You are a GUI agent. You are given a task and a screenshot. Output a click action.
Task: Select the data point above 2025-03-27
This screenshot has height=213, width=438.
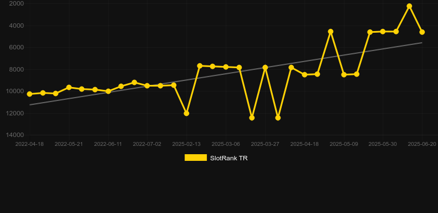[265, 67]
